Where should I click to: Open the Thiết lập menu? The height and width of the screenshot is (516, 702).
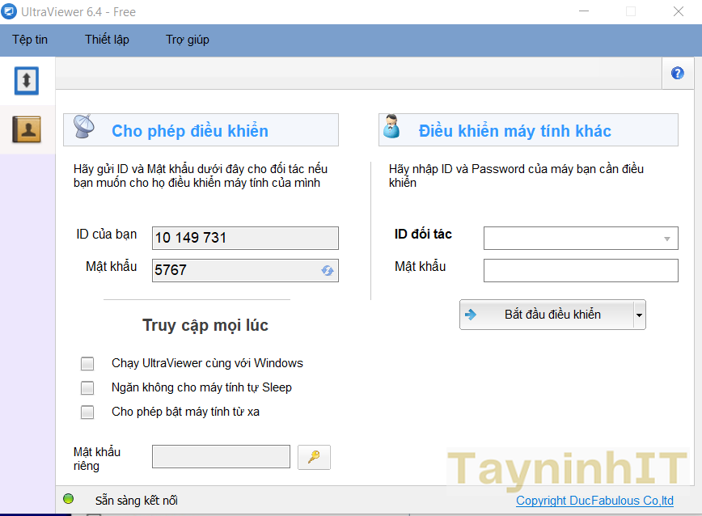coord(107,40)
